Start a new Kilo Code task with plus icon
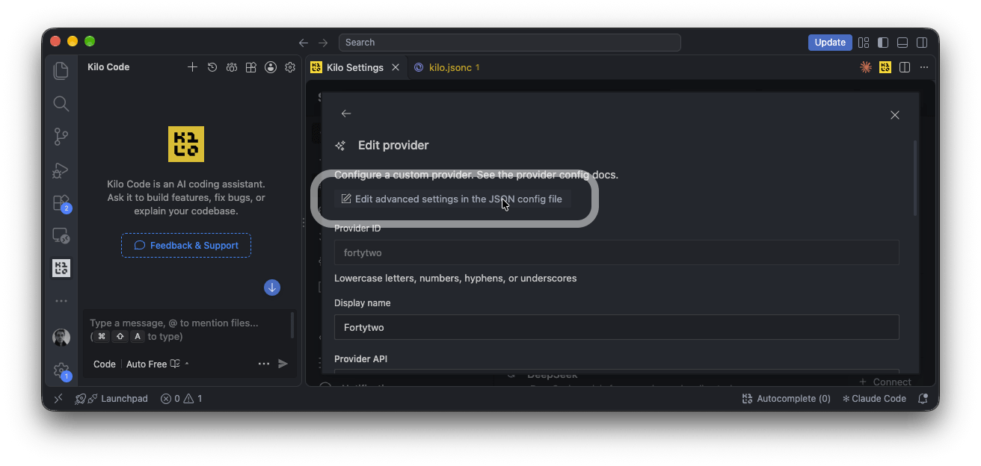The width and height of the screenshot is (981, 466). coord(192,67)
